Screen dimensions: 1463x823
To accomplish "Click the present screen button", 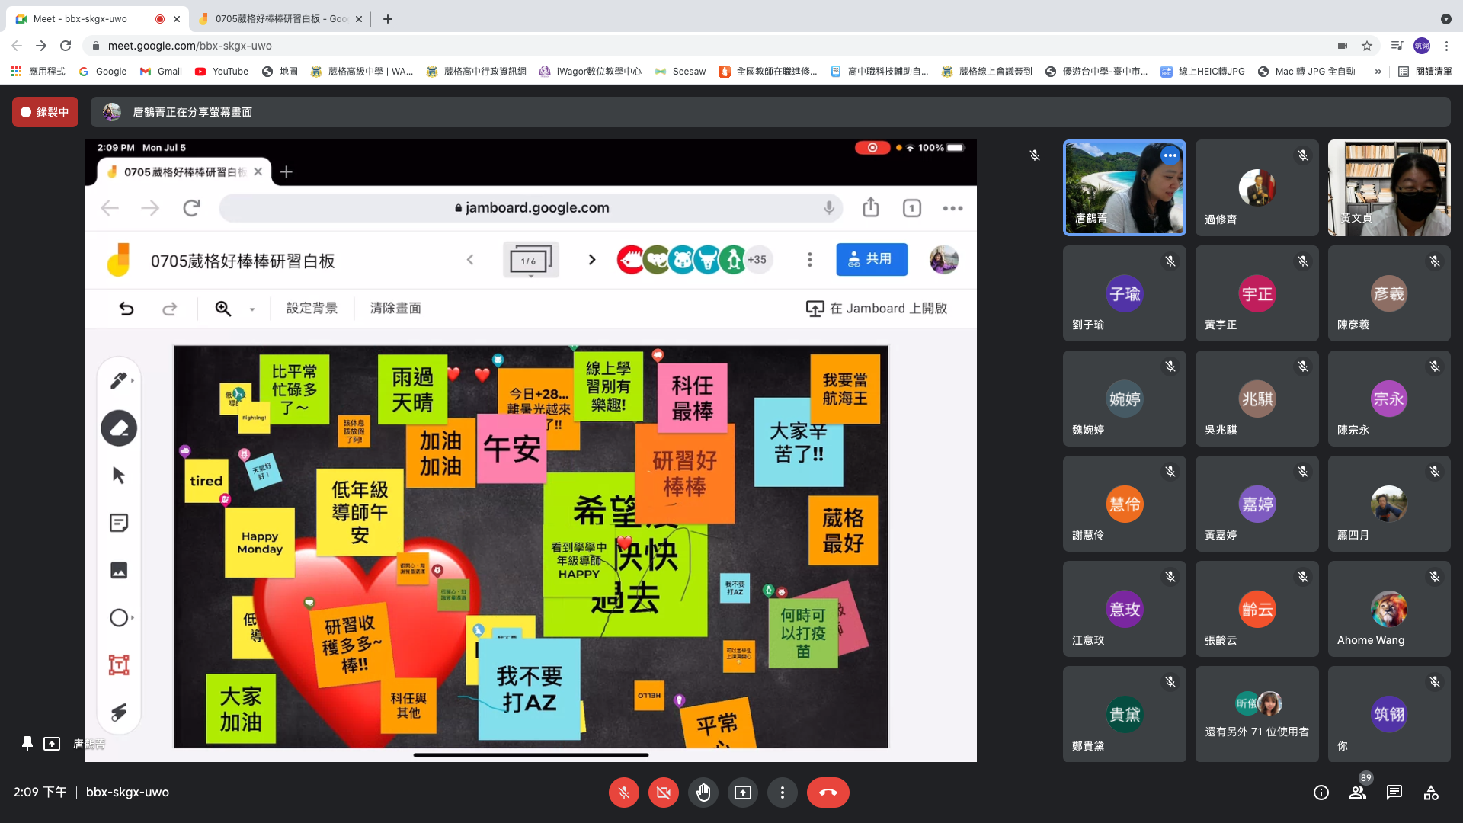I will click(742, 793).
